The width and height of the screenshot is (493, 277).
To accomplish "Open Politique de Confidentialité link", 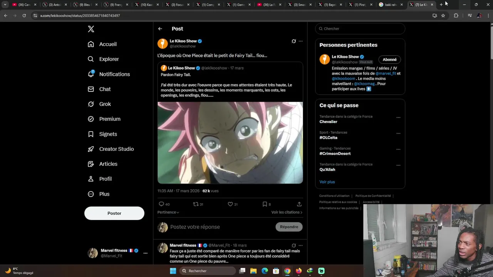I will 373,196.
